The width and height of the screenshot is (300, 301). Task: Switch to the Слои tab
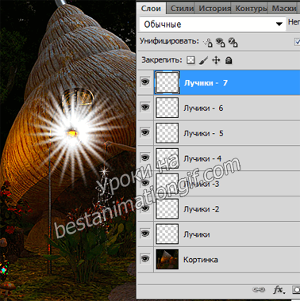click(151, 8)
